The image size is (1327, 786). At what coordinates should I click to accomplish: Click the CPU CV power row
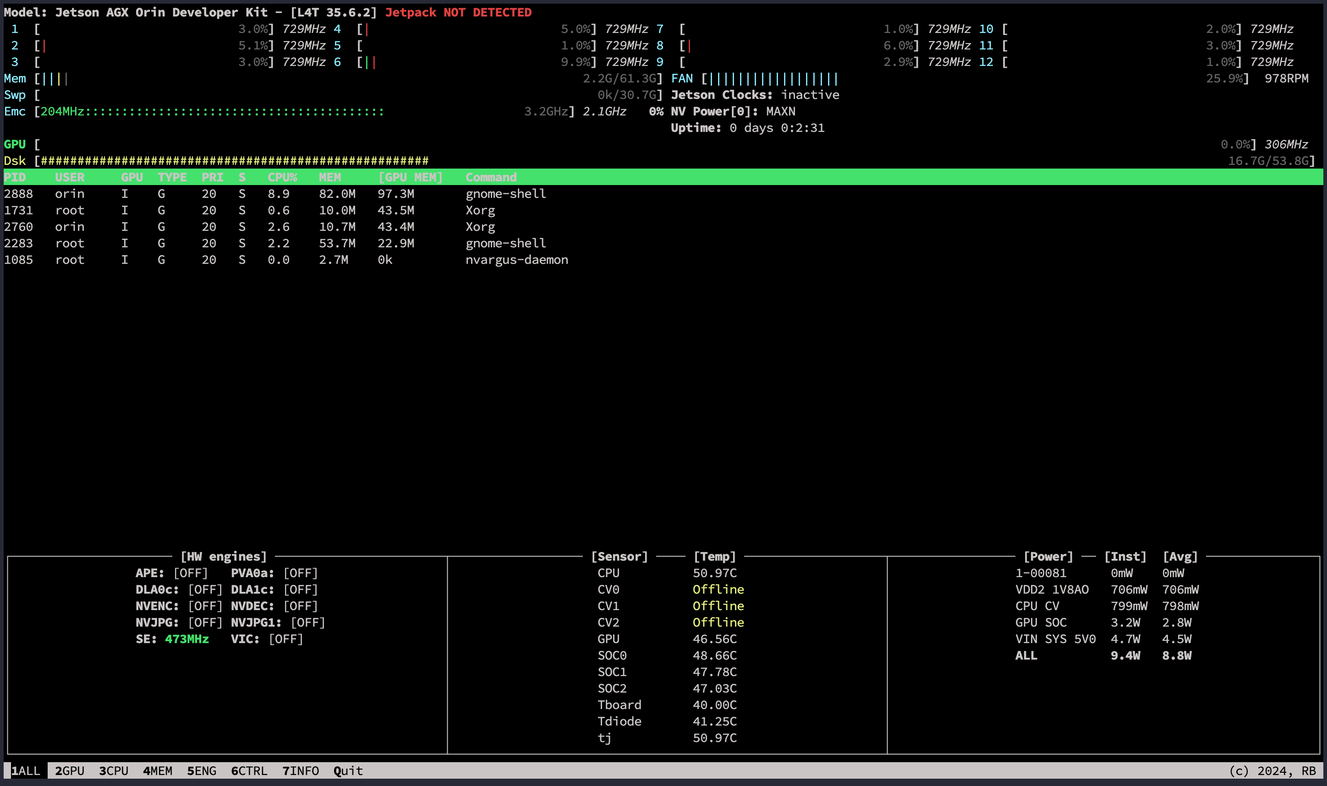pos(1107,606)
